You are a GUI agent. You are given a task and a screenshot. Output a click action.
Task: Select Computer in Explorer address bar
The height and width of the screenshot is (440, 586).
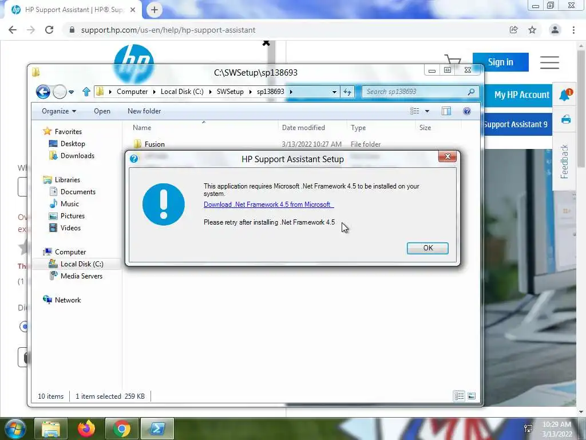(x=132, y=92)
